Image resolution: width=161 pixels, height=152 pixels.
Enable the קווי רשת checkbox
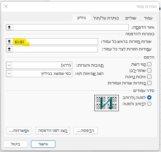pyautogui.click(x=149, y=64)
